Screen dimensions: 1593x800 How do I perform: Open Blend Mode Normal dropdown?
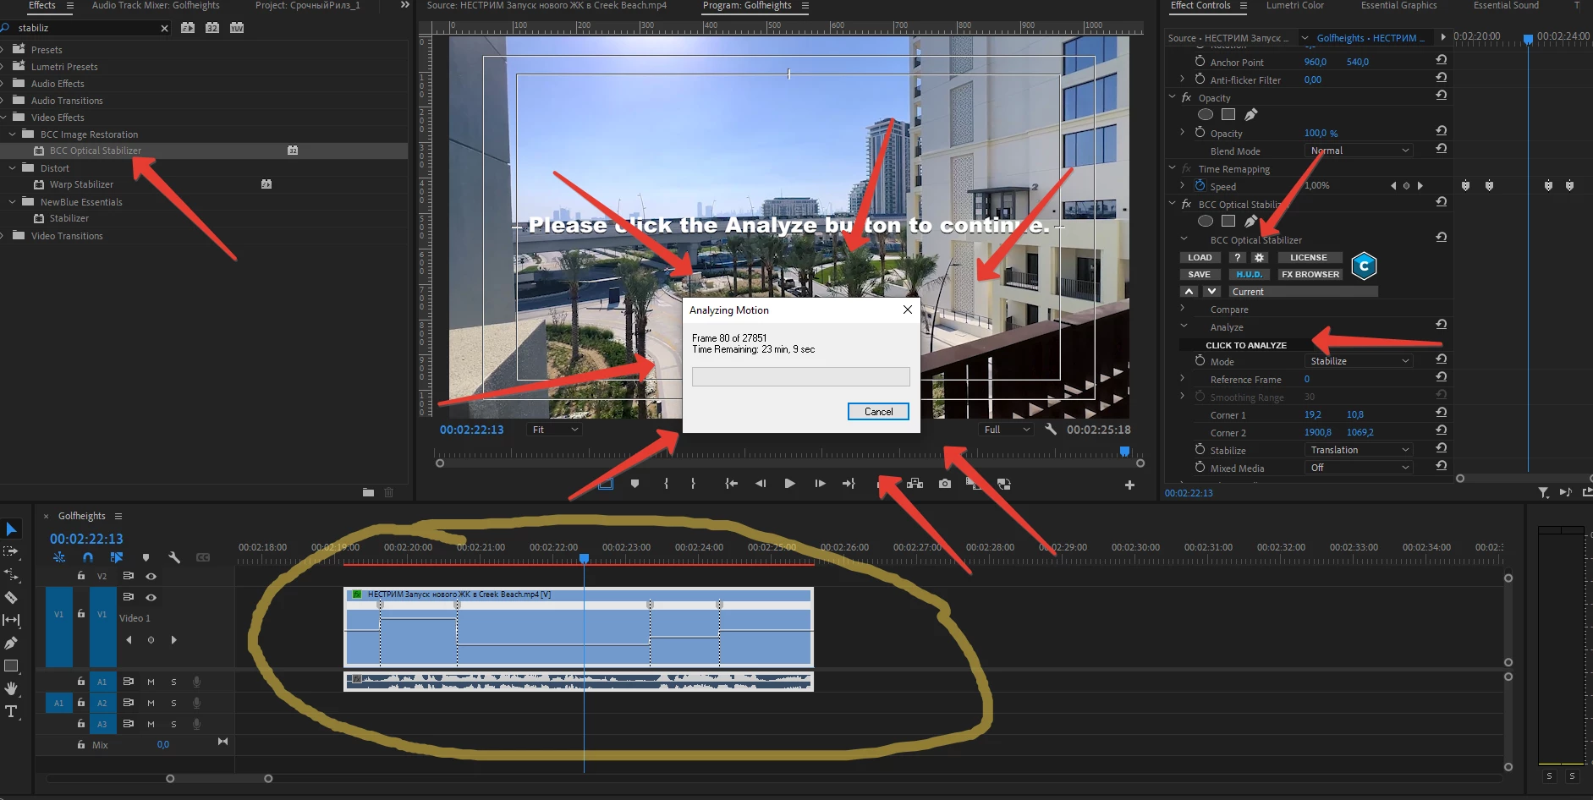click(1358, 151)
